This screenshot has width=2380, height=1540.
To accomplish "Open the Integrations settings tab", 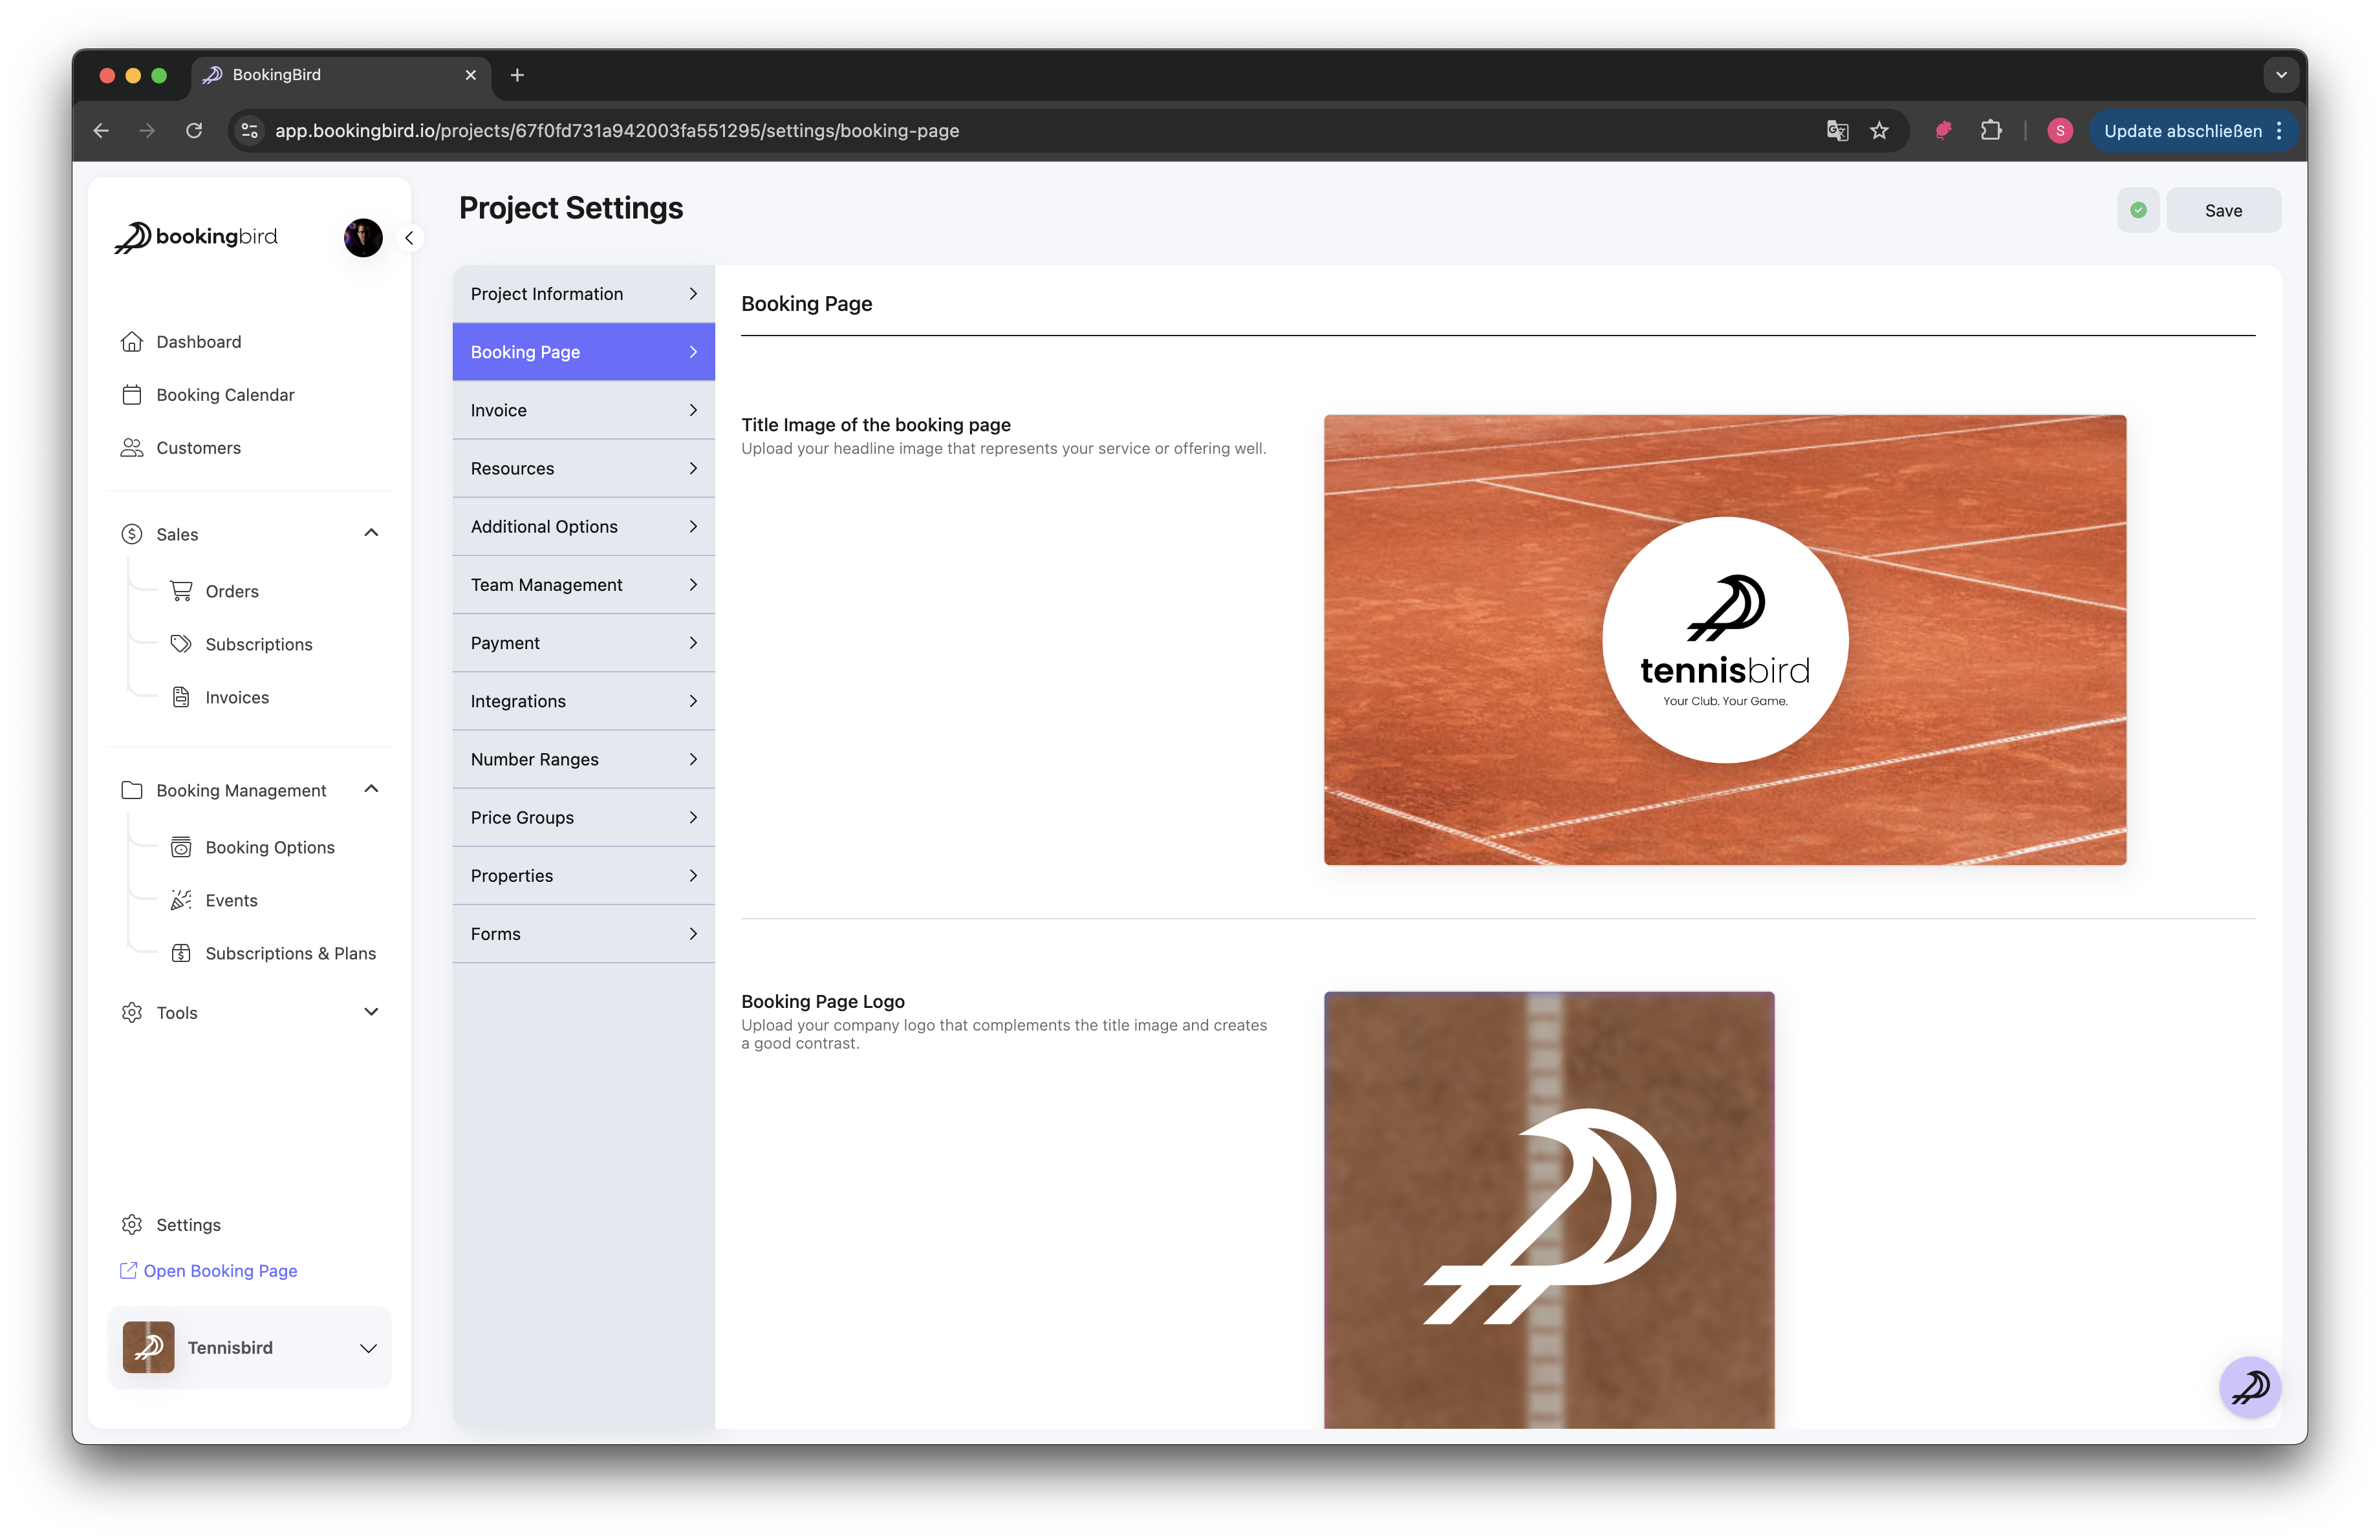I will tap(583, 701).
